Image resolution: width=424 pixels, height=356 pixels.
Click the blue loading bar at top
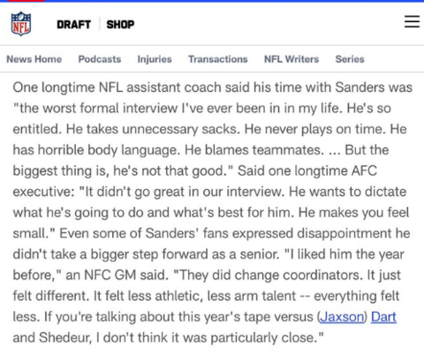coord(212,1)
